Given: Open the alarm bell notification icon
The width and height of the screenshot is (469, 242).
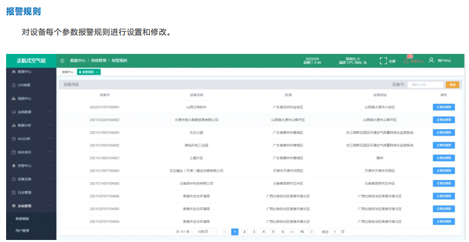Looking at the screenshot, I should 406,60.
